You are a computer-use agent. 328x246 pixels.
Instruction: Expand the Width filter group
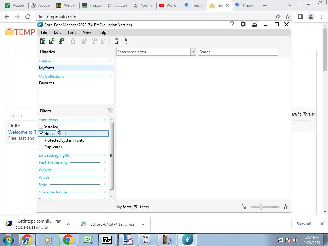(105, 177)
